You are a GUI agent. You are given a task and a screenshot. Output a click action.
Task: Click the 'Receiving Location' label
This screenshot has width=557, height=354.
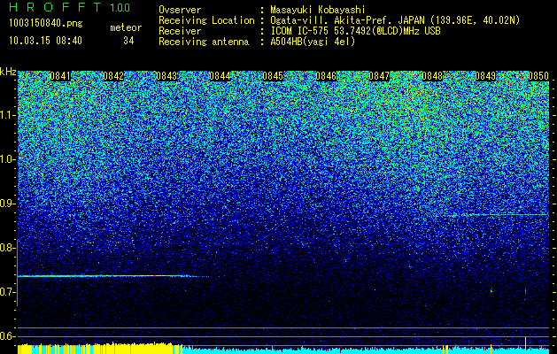(x=206, y=20)
